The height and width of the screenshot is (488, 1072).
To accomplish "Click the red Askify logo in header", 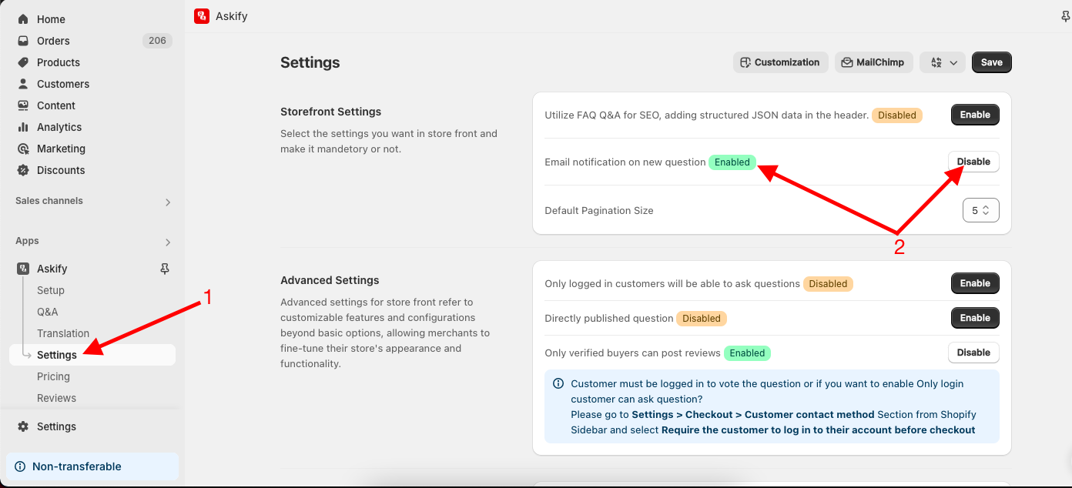I will tap(202, 16).
